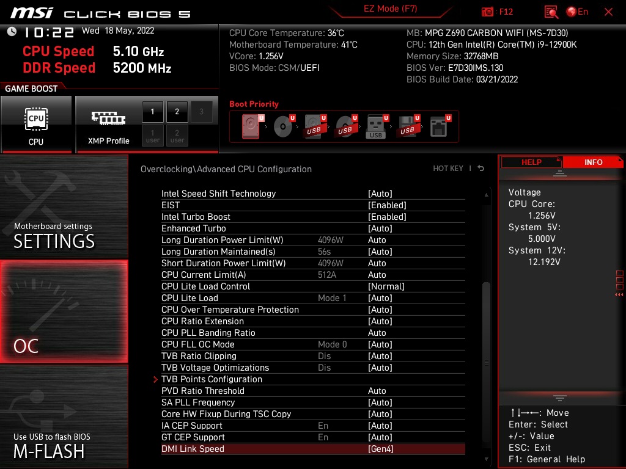This screenshot has height=469, width=626.
Task: Open CPU FLL OC Mode option
Action: tap(313, 344)
